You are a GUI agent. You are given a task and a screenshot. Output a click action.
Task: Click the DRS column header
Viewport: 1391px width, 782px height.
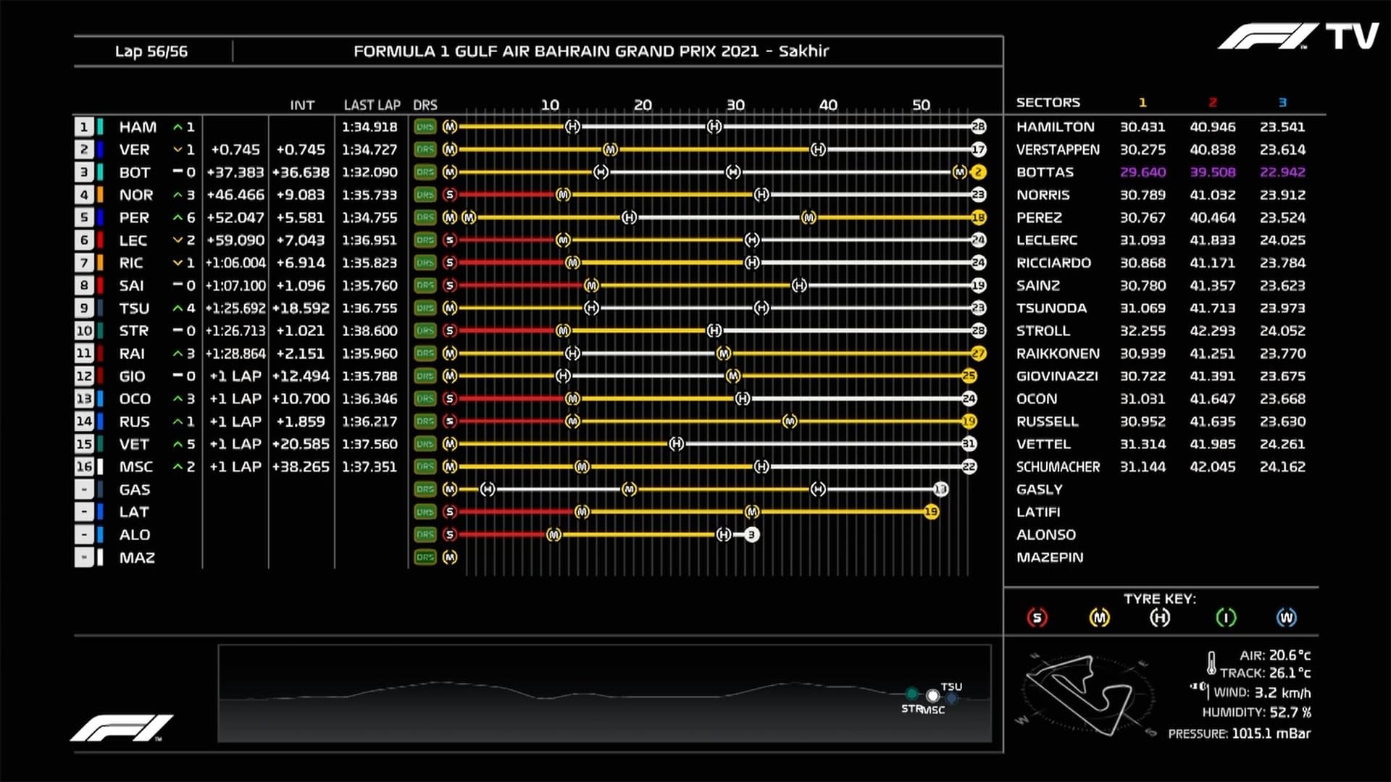425,105
